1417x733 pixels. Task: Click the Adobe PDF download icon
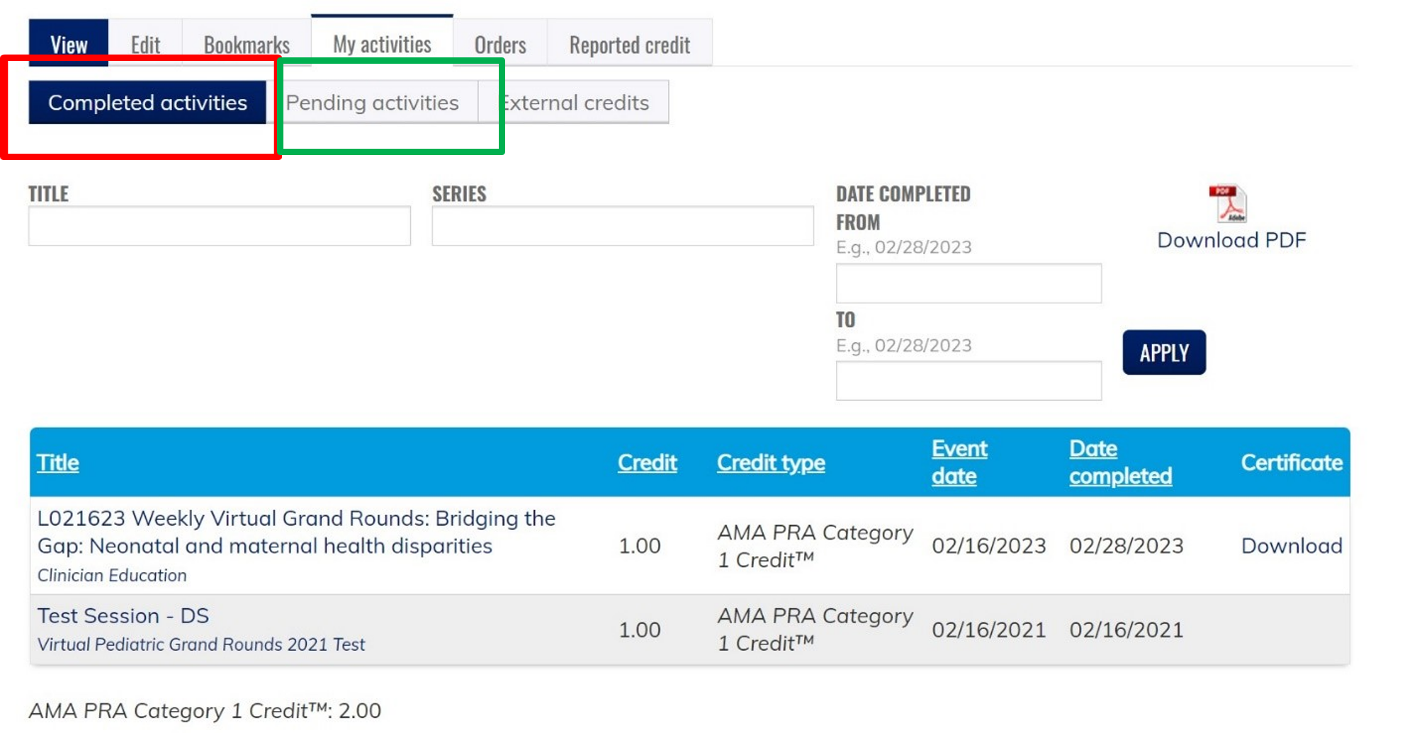pyautogui.click(x=1230, y=204)
